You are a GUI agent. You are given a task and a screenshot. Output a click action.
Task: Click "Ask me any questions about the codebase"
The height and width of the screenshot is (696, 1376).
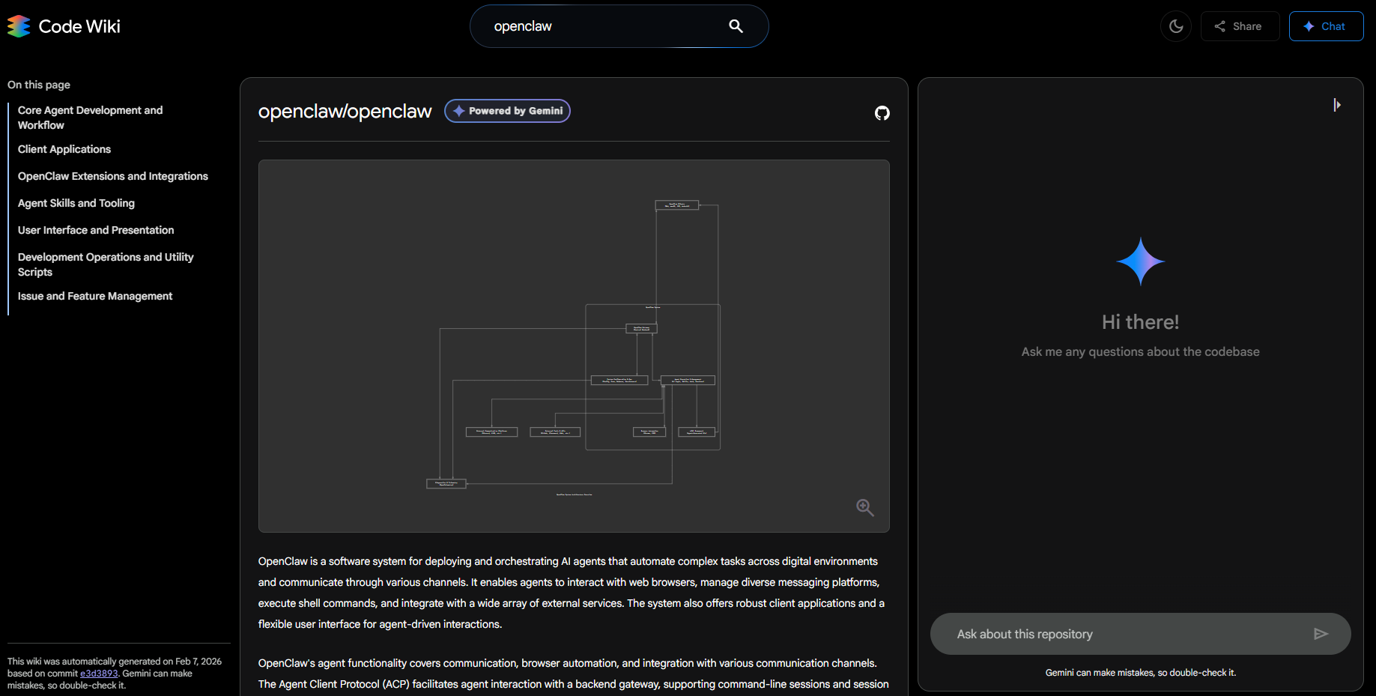coord(1140,351)
